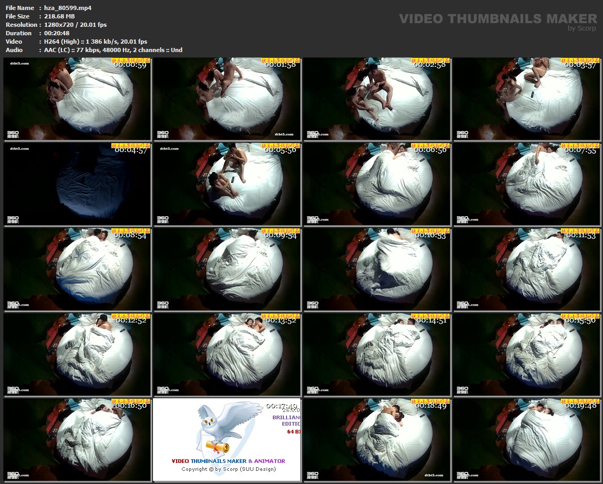603x484 pixels.
Task: Click the dtbt5.com watermark in the 00:04:57 frame
Action: (x=19, y=149)
